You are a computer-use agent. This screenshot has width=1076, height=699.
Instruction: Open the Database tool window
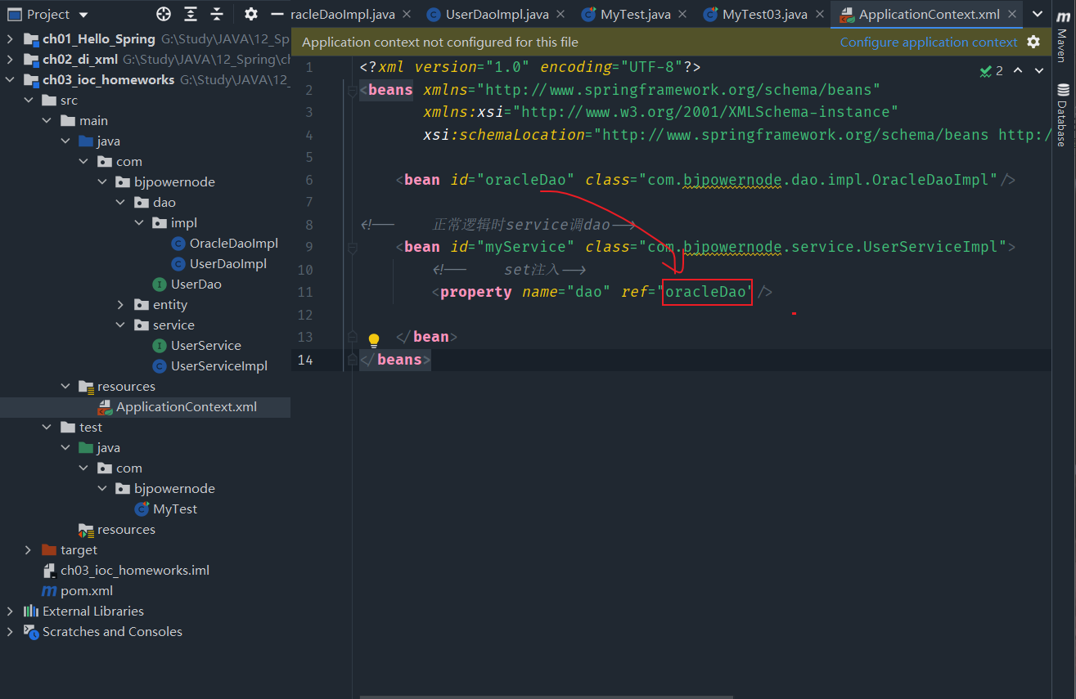[1063, 115]
